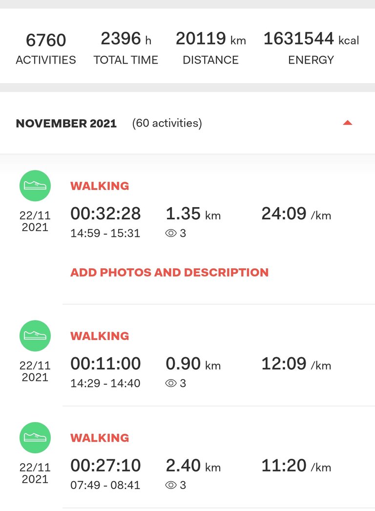Open the 07:49 WALKING activity title
375x511 pixels.
click(100, 438)
